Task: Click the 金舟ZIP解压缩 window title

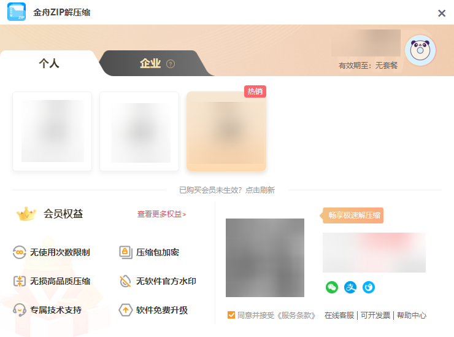Action: tap(62, 12)
